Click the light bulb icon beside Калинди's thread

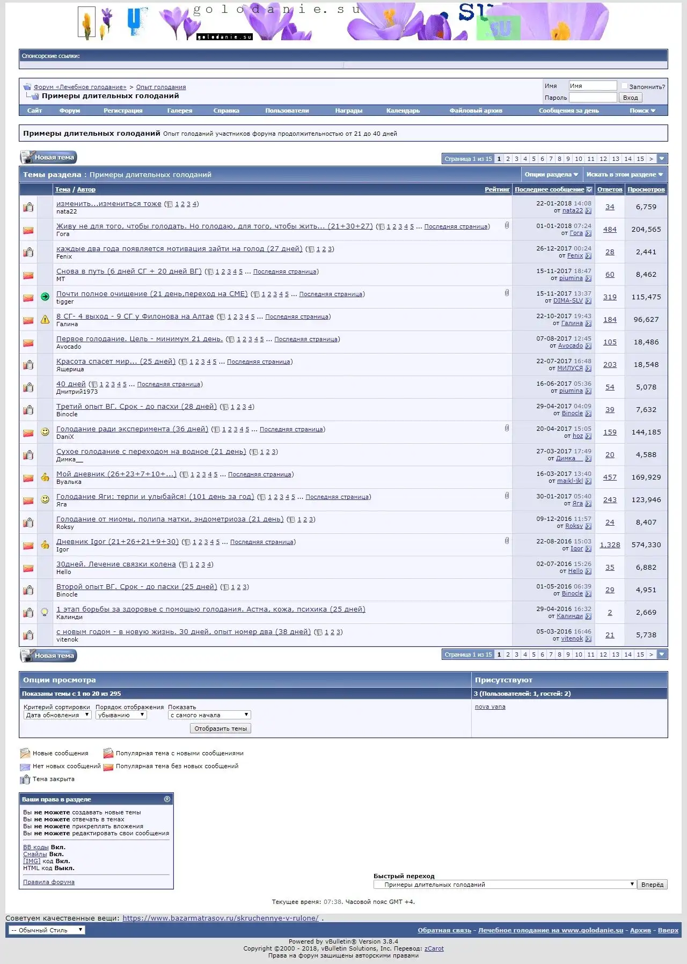pyautogui.click(x=45, y=612)
